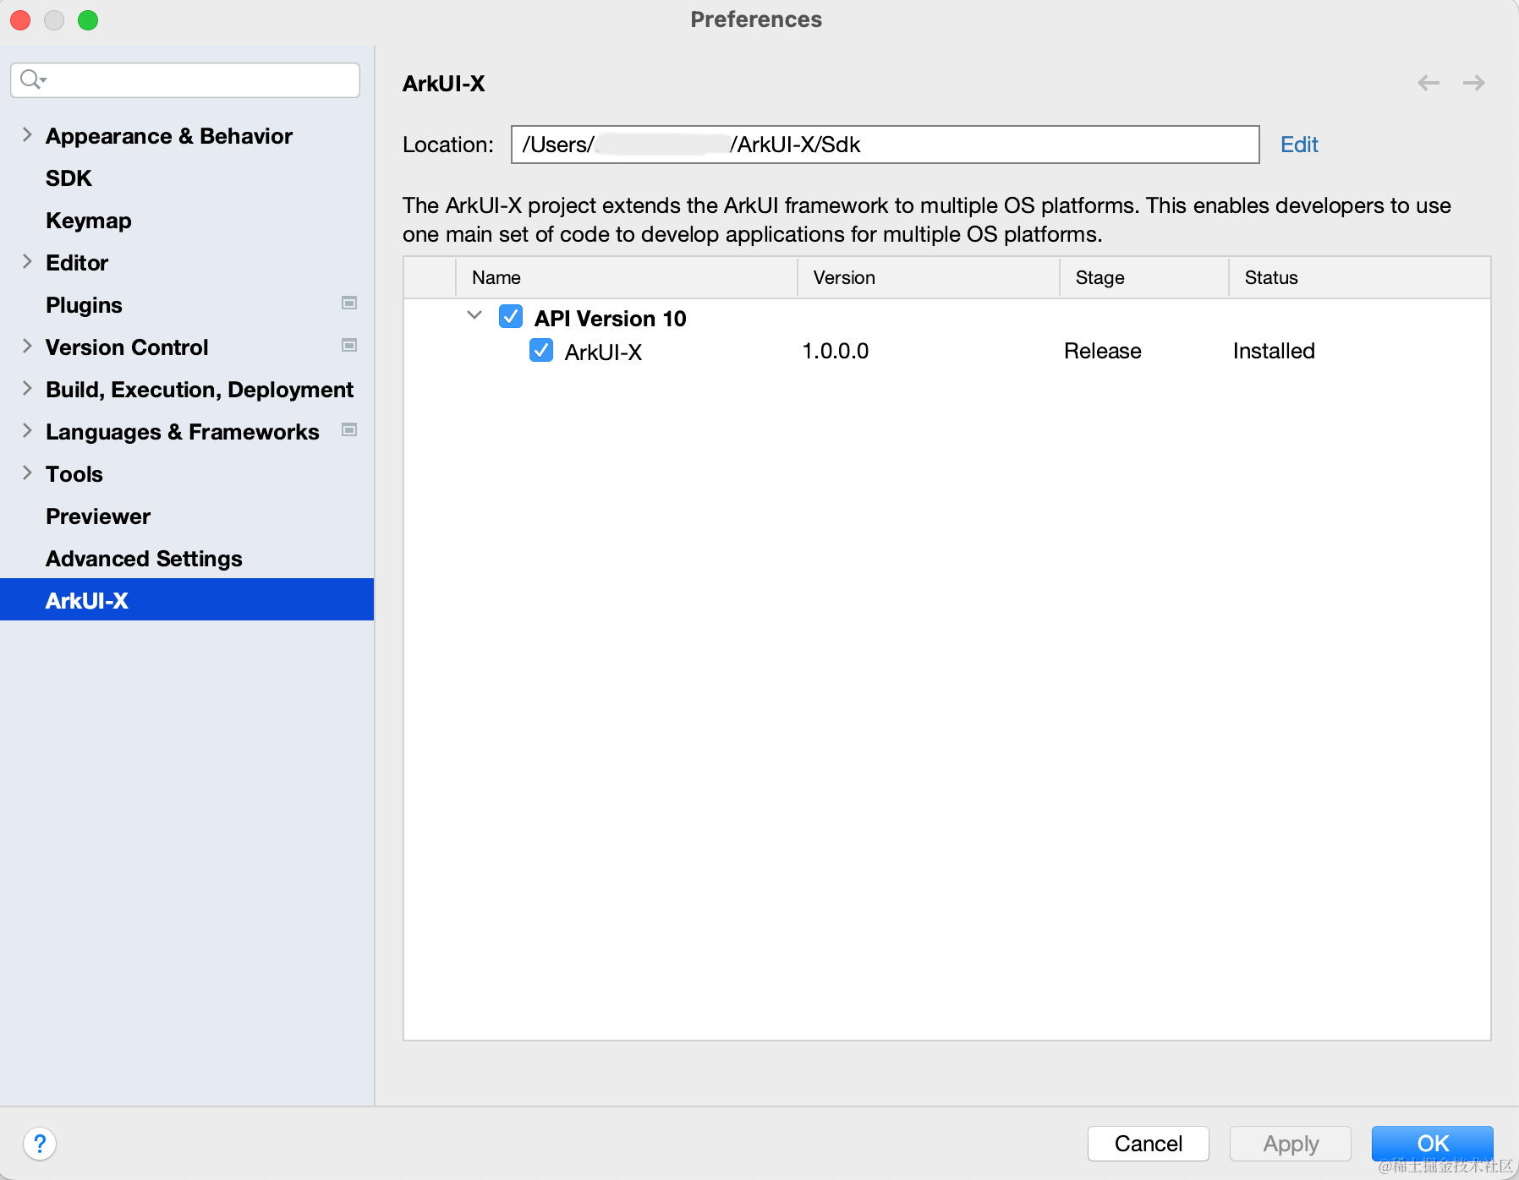The width and height of the screenshot is (1519, 1180).
Task: Toggle the API Version 10 checkbox
Action: pos(511,317)
